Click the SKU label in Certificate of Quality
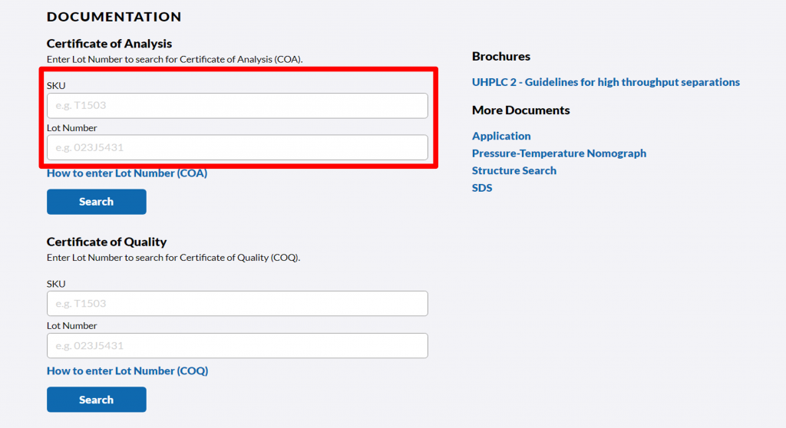The width and height of the screenshot is (786, 428). click(x=56, y=284)
